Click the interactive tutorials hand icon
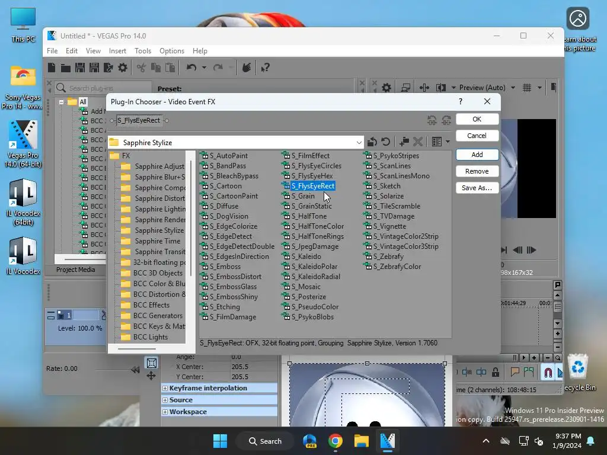Viewport: 607px width, 455px height. pyautogui.click(x=247, y=68)
